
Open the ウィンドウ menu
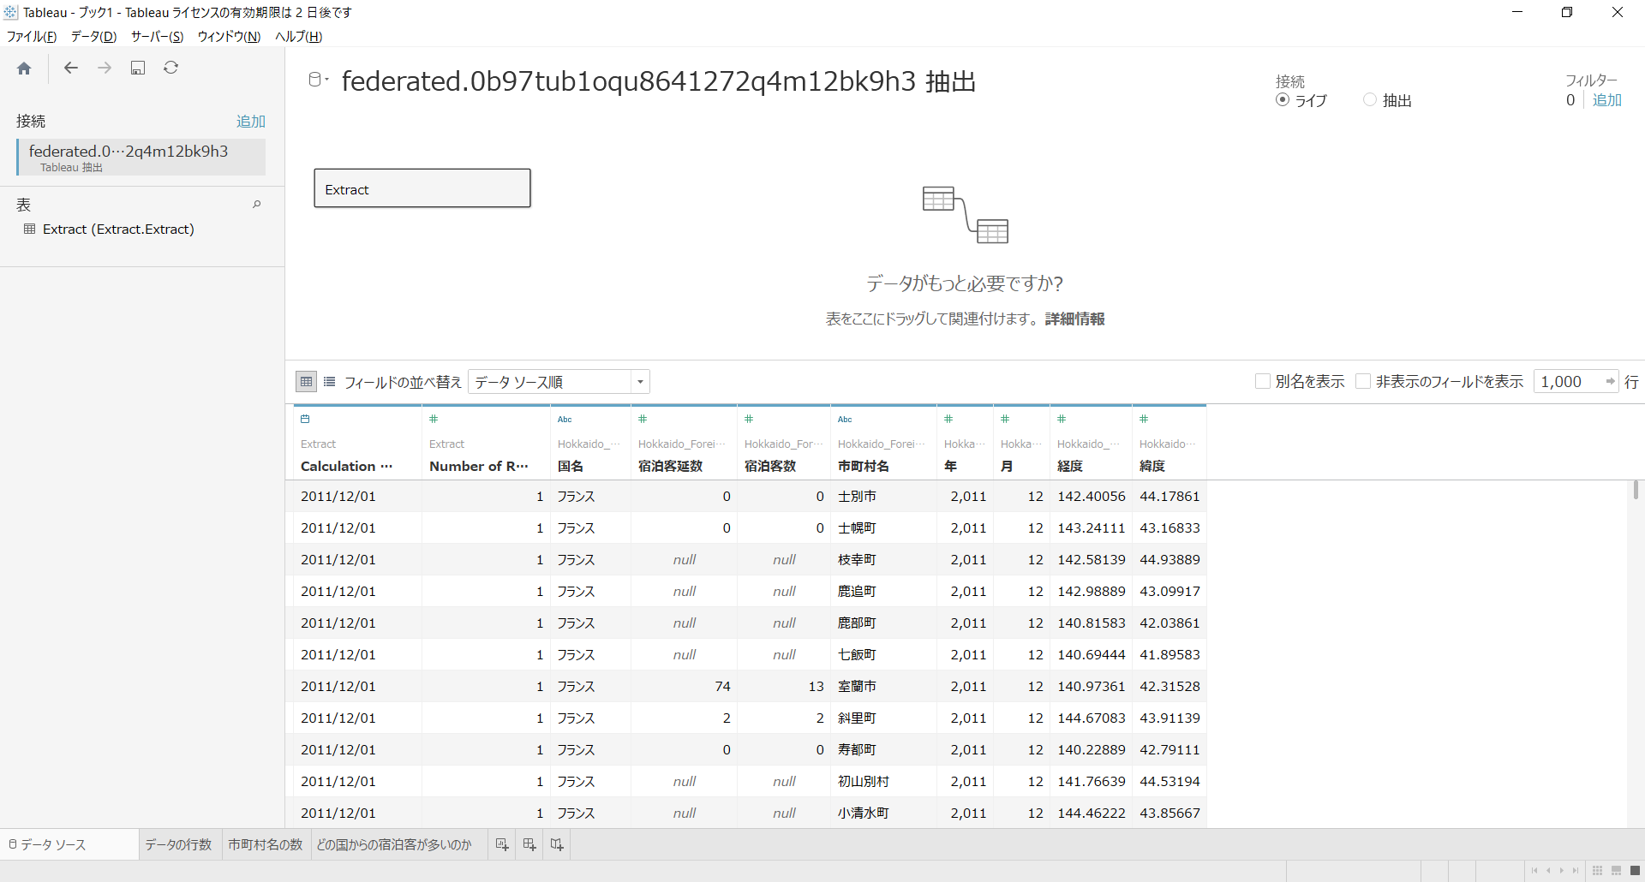(x=229, y=37)
